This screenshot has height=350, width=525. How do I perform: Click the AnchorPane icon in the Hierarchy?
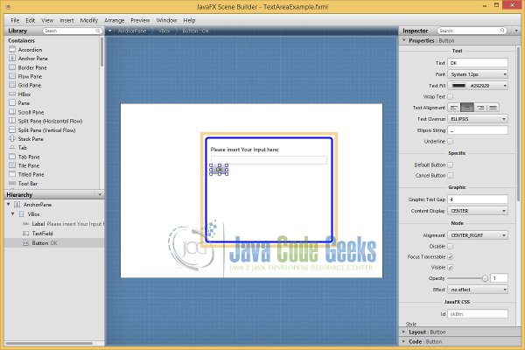click(17, 204)
